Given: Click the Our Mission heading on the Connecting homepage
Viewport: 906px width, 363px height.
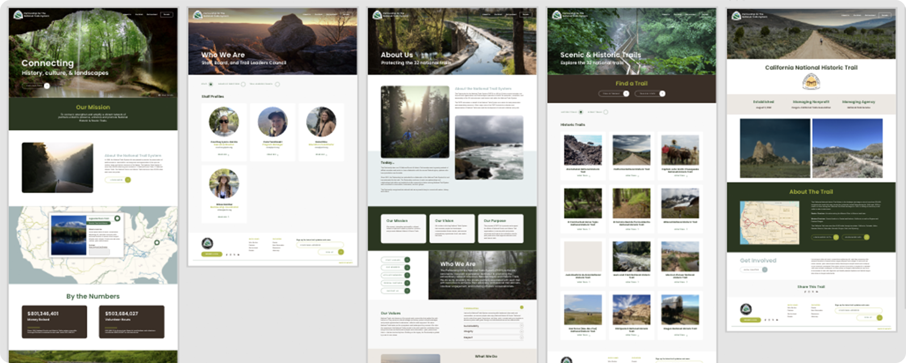Looking at the screenshot, I should tap(93, 107).
